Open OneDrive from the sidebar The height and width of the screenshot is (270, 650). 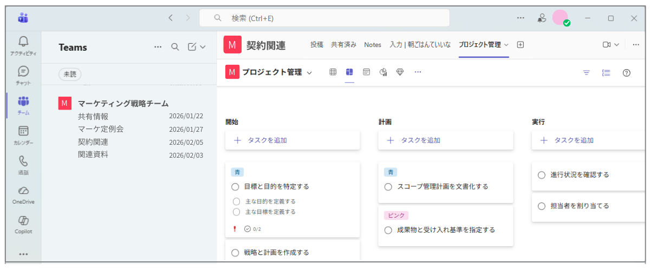(23, 194)
